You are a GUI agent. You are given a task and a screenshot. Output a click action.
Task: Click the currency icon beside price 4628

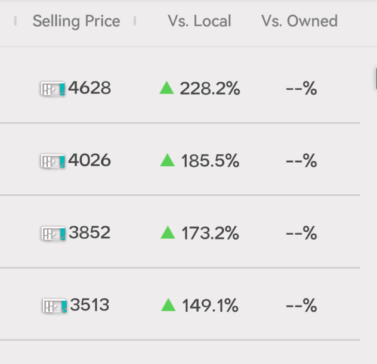pyautogui.click(x=52, y=89)
